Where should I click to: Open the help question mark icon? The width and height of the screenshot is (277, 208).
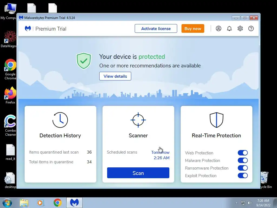pos(251,28)
